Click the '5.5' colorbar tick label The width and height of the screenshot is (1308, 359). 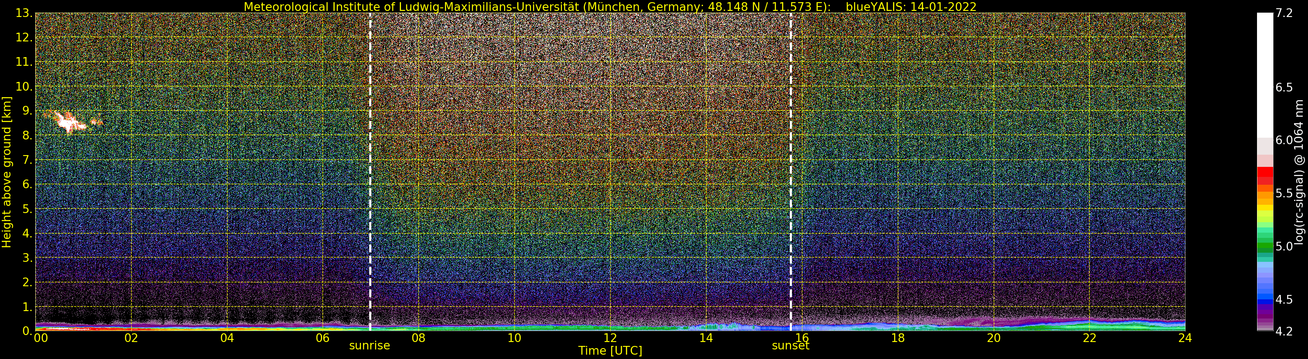[x=1284, y=193]
